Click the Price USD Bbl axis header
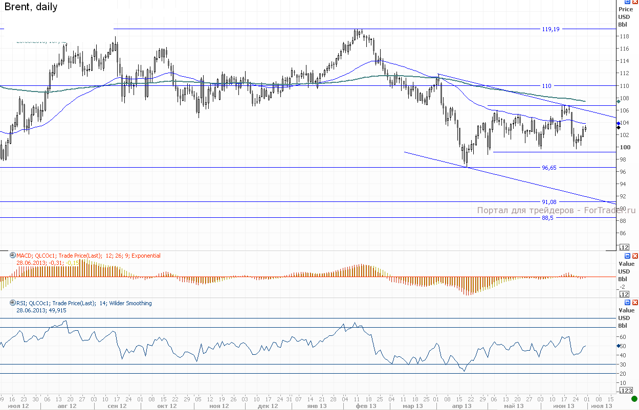Viewport: 639px width, 410px height. click(625, 17)
